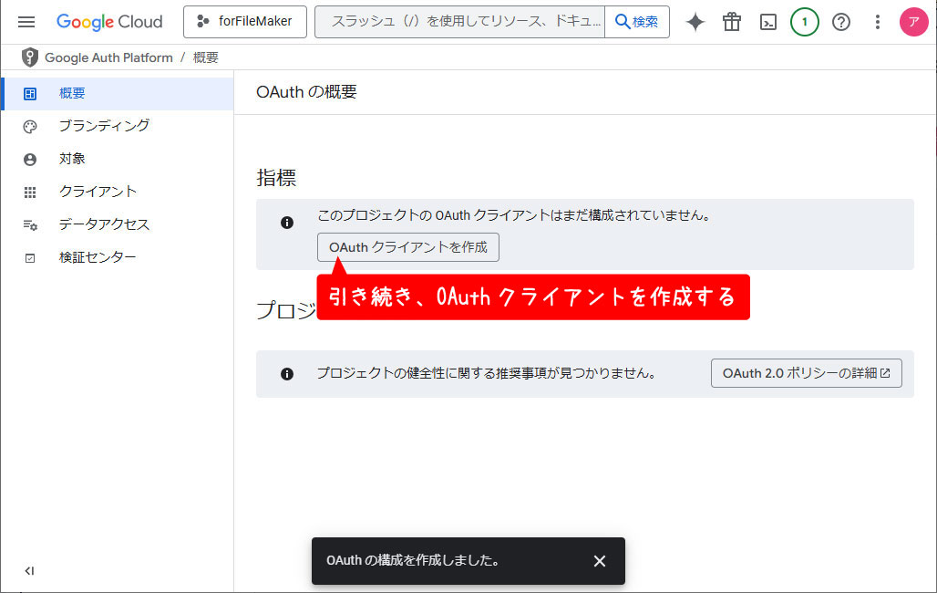Click OAuth クライアントを作成 button
The height and width of the screenshot is (593, 937).
(408, 247)
